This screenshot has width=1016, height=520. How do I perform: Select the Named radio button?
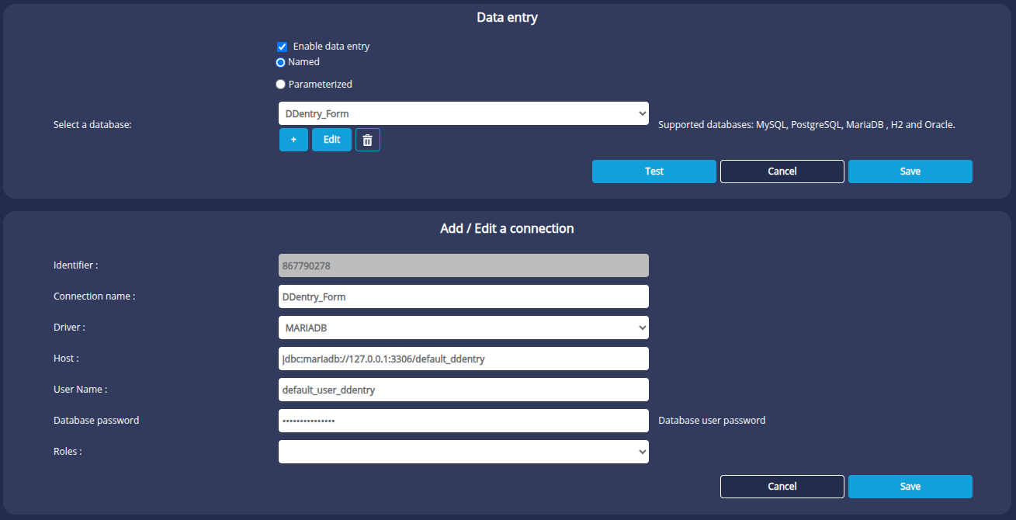click(280, 62)
